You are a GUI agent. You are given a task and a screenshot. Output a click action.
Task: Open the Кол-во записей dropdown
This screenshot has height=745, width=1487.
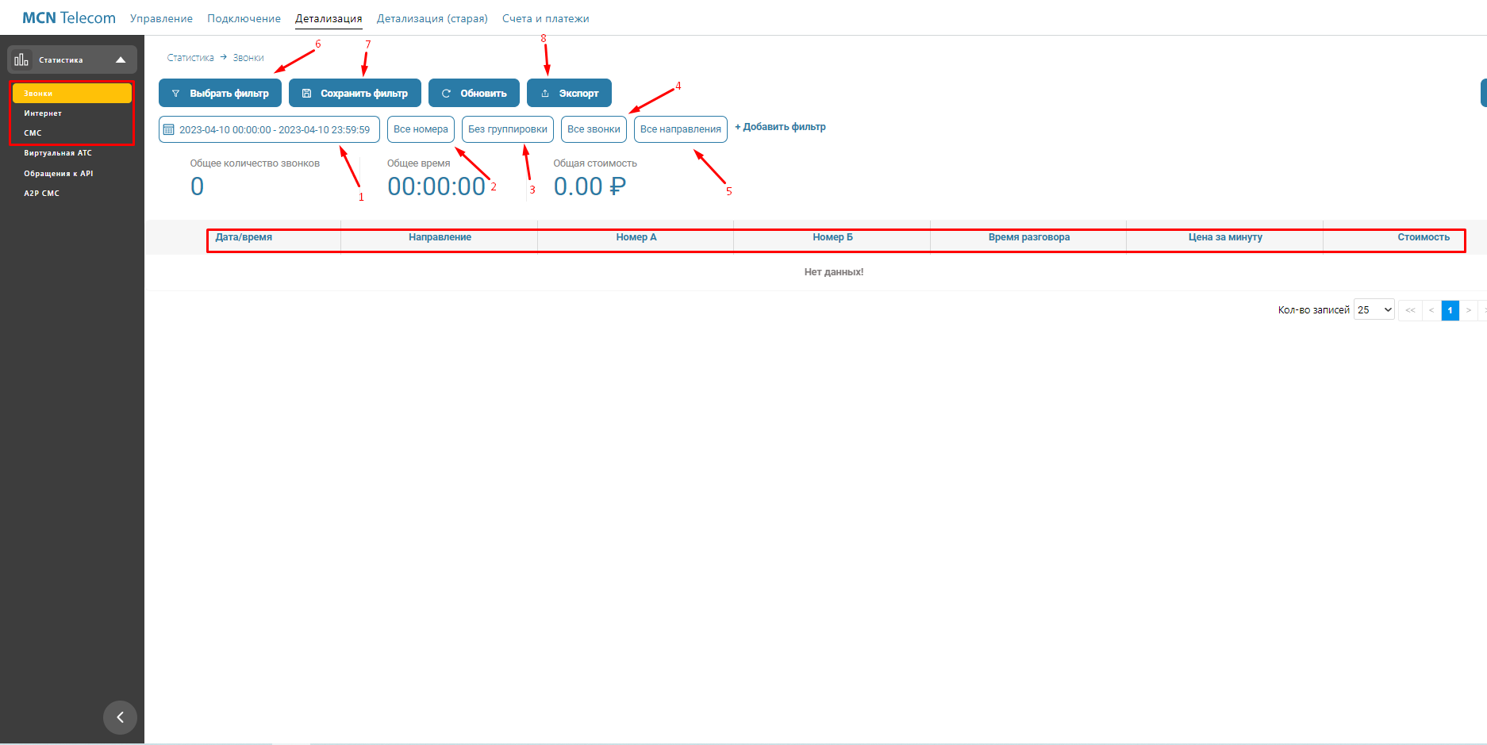tap(1374, 309)
